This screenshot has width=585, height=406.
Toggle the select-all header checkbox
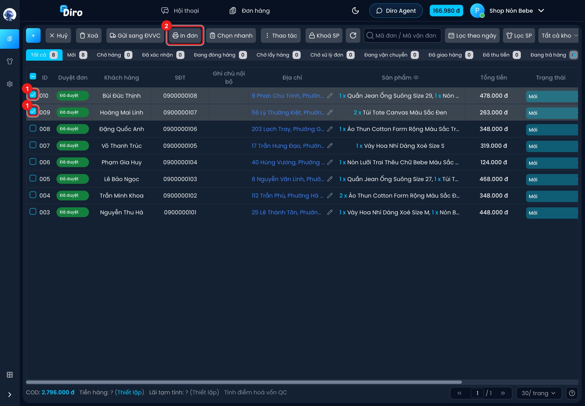33,76
